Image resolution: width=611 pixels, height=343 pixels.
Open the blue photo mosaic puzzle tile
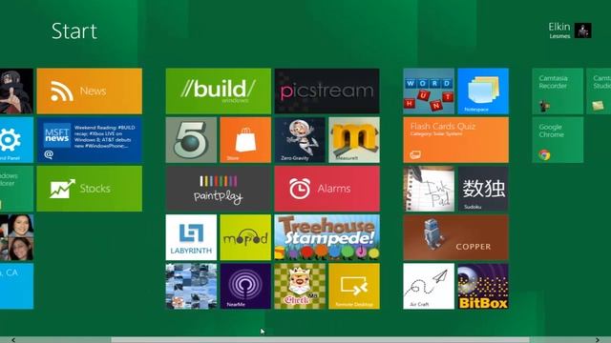click(191, 286)
